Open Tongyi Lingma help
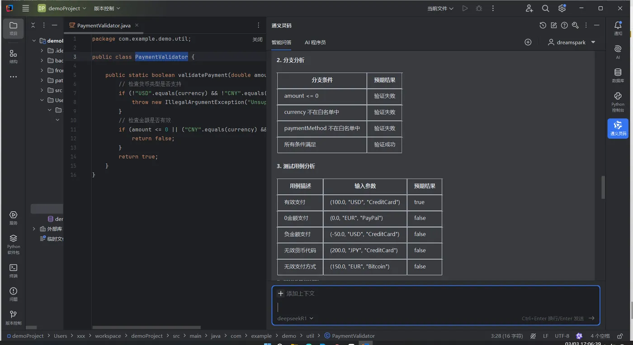 point(564,25)
